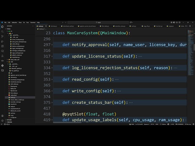Open the Selection menu
Image resolution: width=195 pixels, height=146 pixels.
[x=14, y=23]
